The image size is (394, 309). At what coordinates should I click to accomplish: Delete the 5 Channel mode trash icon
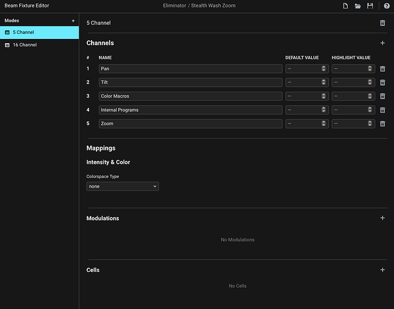click(382, 23)
